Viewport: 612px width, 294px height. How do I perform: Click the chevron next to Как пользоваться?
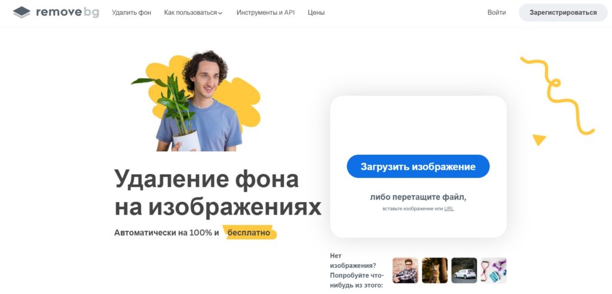[x=220, y=13]
